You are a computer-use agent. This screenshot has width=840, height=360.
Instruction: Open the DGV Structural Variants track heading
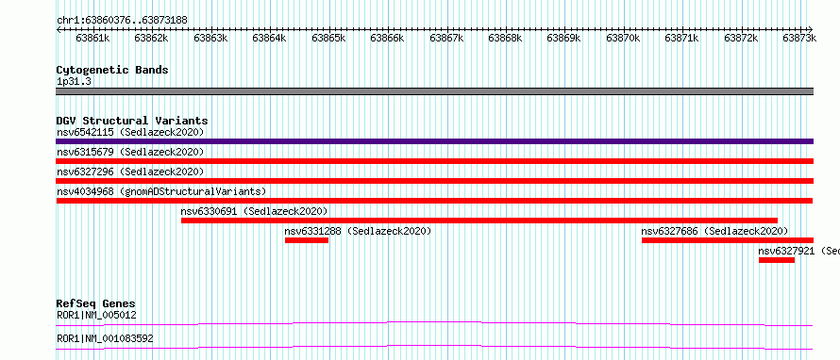(132, 121)
